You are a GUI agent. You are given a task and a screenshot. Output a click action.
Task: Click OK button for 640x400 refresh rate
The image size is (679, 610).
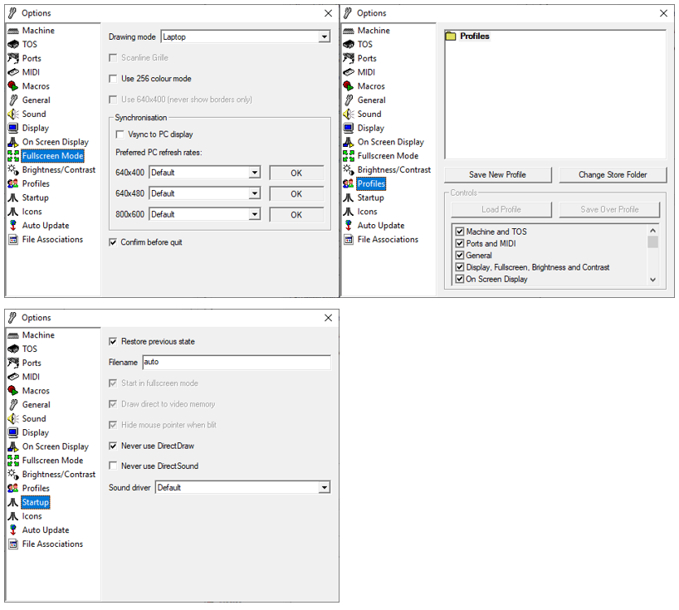tap(296, 173)
